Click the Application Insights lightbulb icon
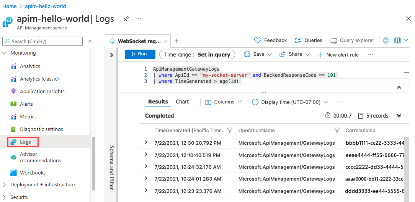The image size is (415, 202). [x=13, y=91]
